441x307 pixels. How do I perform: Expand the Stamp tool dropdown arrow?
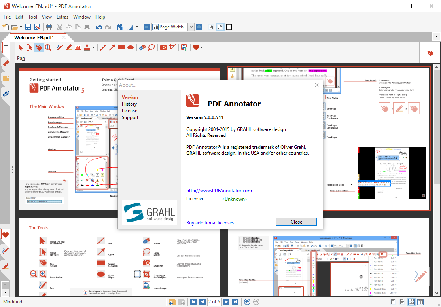(94, 48)
